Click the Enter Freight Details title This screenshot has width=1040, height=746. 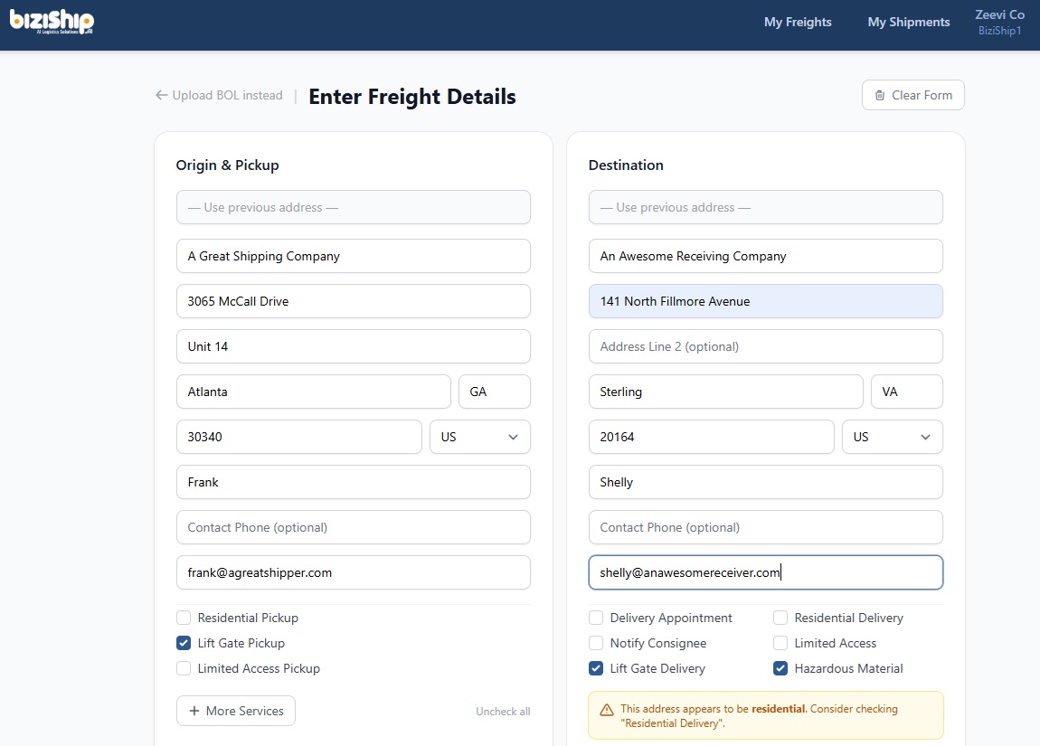tap(412, 97)
